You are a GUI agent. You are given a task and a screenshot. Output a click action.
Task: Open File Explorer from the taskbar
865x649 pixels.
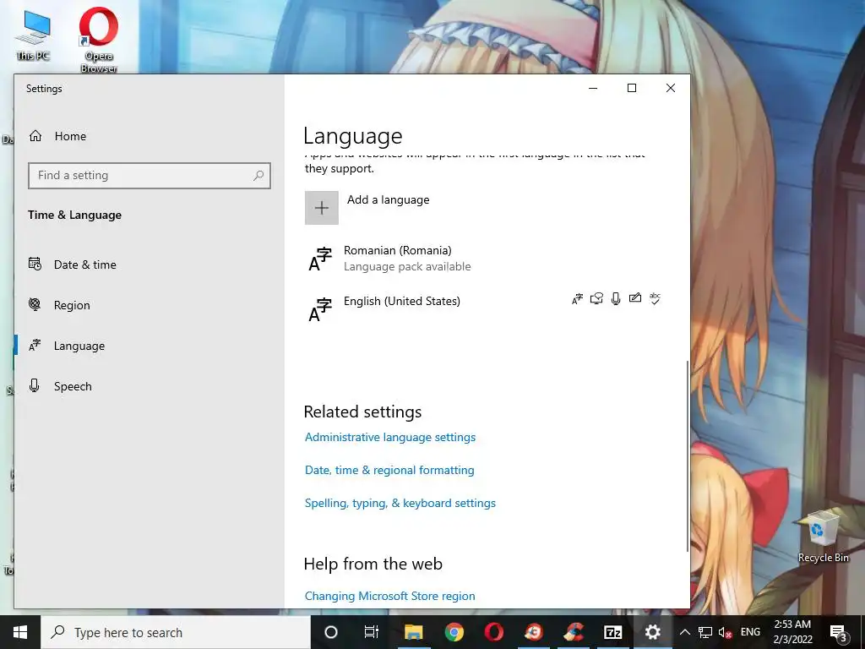click(x=413, y=632)
